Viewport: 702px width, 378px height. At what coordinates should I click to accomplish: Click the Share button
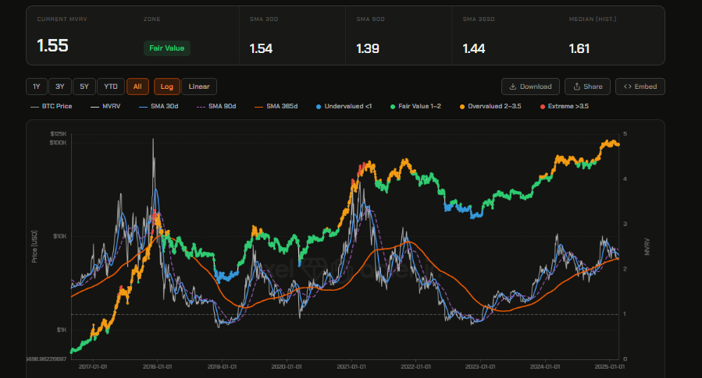click(x=587, y=87)
